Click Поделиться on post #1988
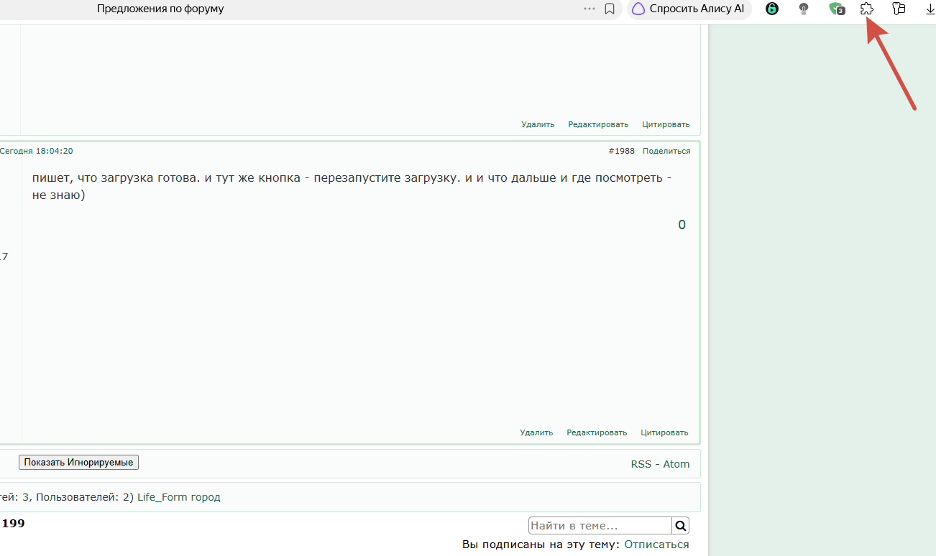 click(x=666, y=151)
